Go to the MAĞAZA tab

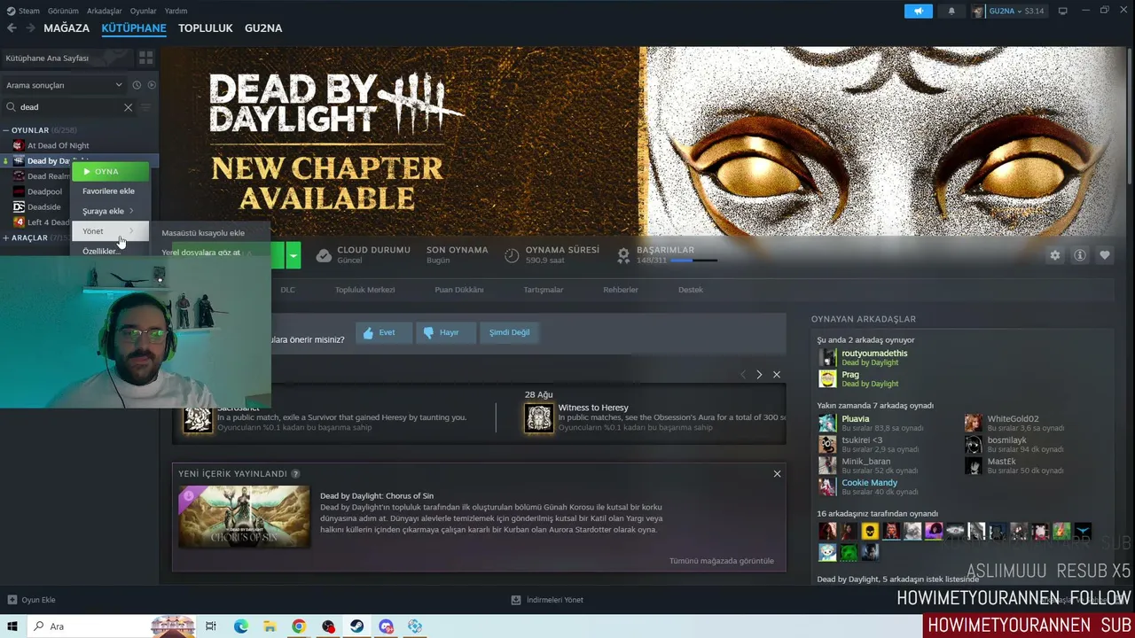coord(67,28)
